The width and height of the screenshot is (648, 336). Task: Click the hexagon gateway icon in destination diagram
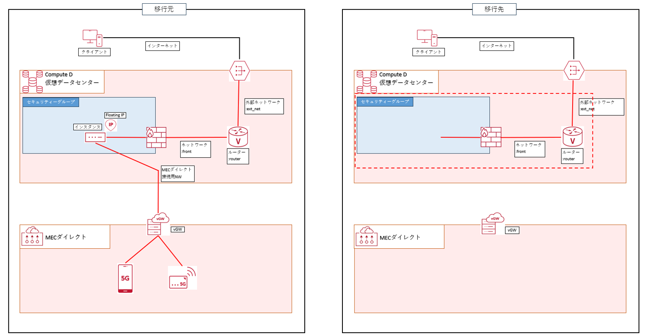[x=573, y=71]
